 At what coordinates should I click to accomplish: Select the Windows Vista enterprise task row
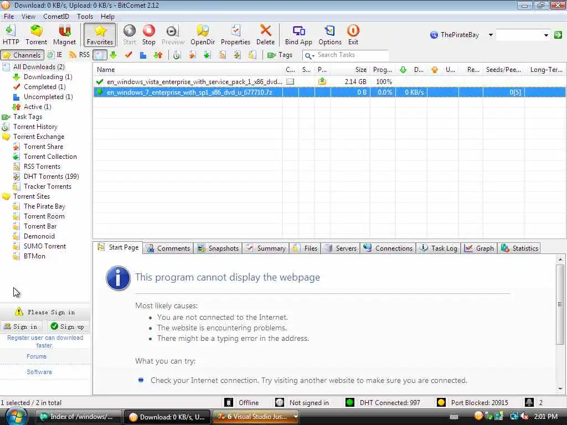click(329, 82)
